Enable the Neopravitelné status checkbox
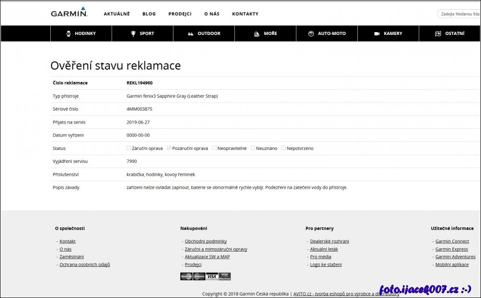Screen dimensions: 481x298 [215, 148]
